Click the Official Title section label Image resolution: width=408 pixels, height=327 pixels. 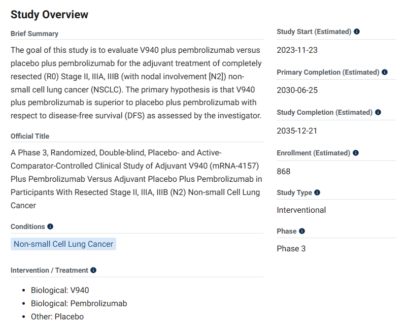click(30, 136)
